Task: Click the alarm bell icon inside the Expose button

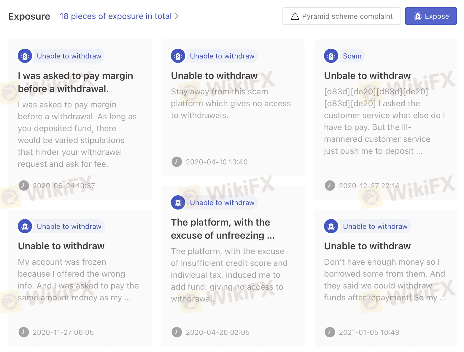Action: pos(418,16)
